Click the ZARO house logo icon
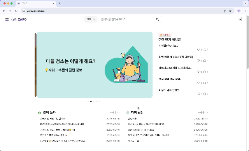The image size is (249, 151). pos(14,19)
